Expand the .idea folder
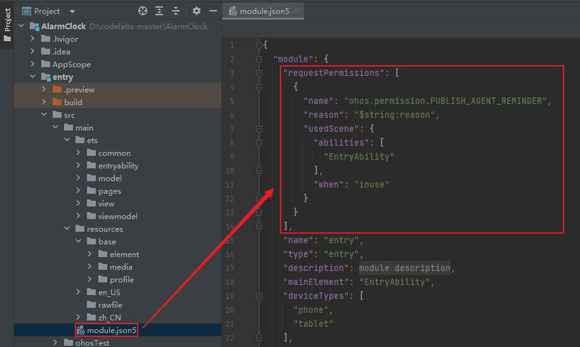 pyautogui.click(x=32, y=51)
